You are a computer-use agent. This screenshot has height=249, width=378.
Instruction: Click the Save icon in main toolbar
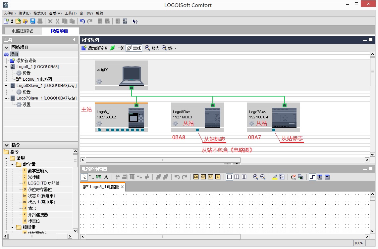point(33,21)
